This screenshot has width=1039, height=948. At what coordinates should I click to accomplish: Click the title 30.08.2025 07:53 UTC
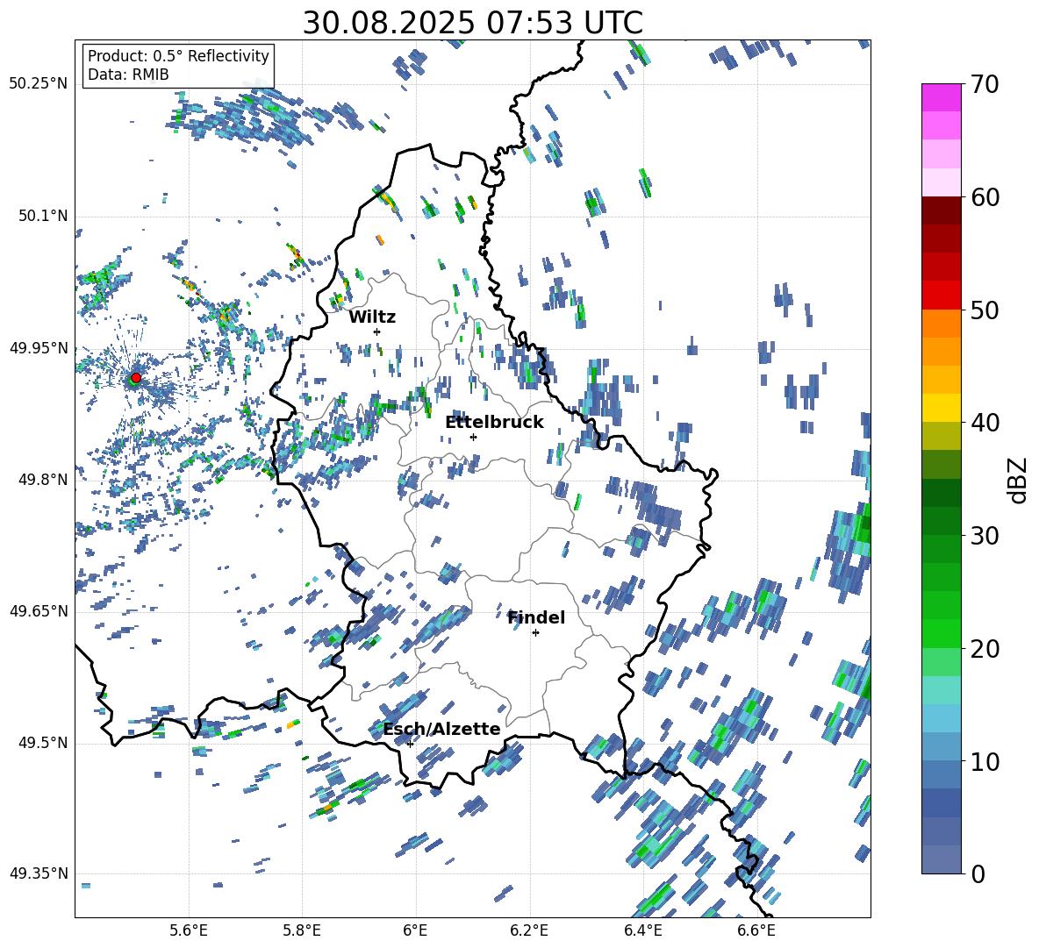click(472, 23)
